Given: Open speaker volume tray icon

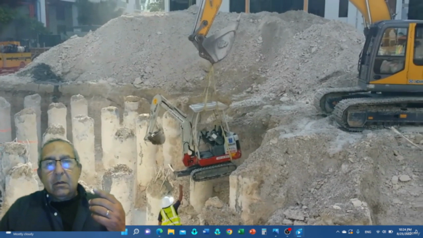Looking at the screenshot, I should point(384,232).
